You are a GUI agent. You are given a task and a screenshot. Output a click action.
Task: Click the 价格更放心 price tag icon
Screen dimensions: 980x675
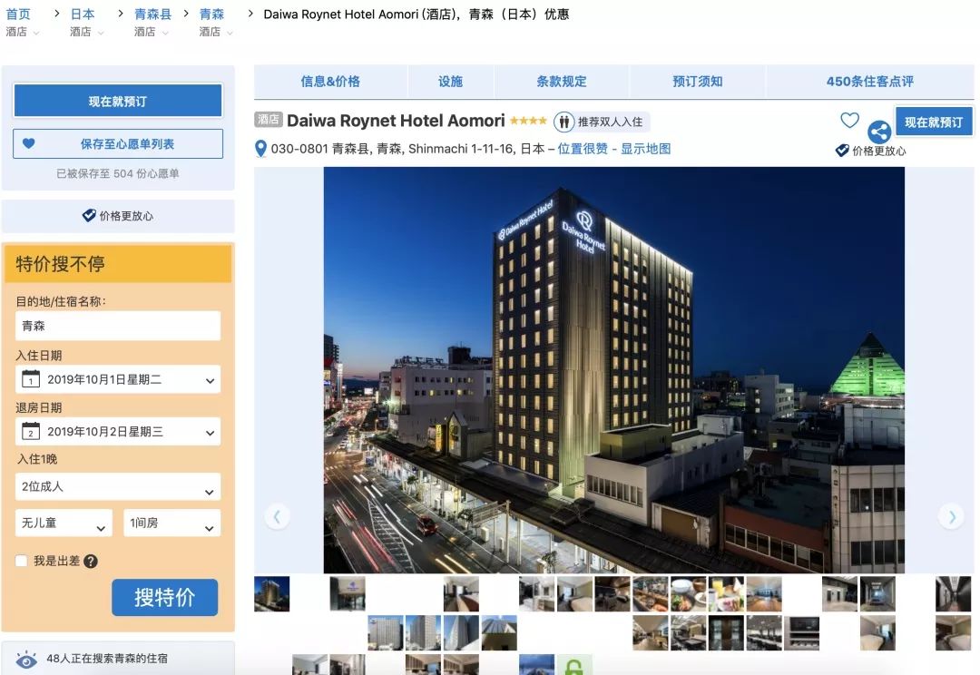click(88, 215)
